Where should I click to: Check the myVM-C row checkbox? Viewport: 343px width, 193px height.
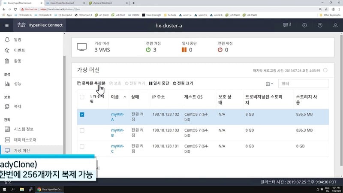82,146
